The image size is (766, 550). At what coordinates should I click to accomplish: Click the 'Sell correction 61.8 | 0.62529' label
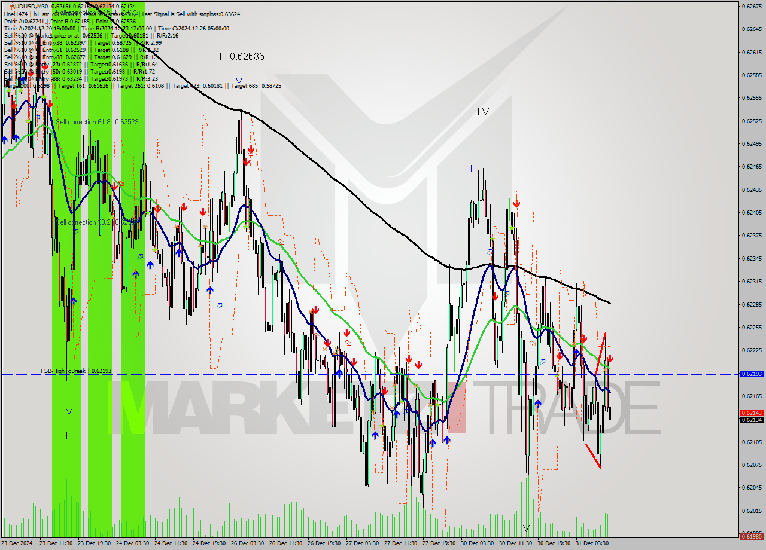98,122
